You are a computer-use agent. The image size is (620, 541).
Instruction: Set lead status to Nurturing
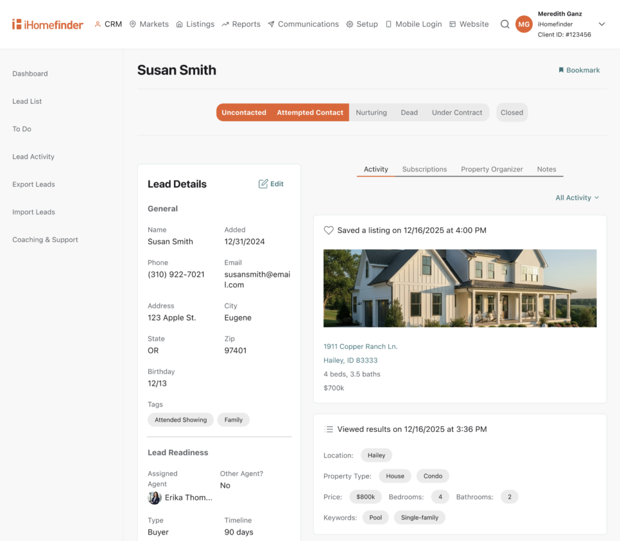click(371, 113)
